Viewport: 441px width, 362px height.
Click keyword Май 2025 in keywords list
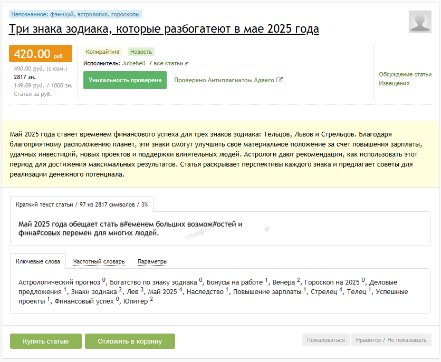tap(162, 292)
